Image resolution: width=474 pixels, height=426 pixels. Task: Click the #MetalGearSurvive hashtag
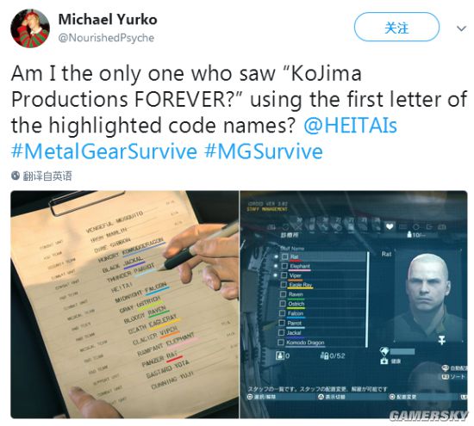103,151
